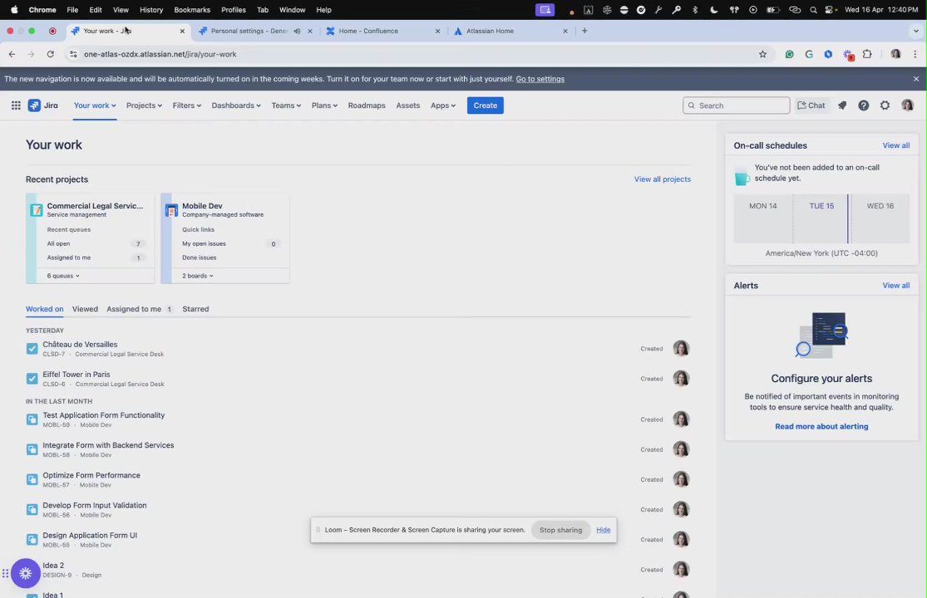Expand the Dashboards dropdown menu
927x598 pixels.
pos(236,105)
